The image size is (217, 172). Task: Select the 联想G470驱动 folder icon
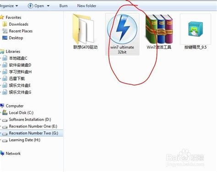click(83, 29)
